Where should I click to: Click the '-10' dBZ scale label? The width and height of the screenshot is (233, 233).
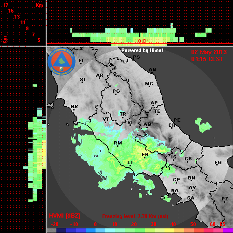pos(74,224)
